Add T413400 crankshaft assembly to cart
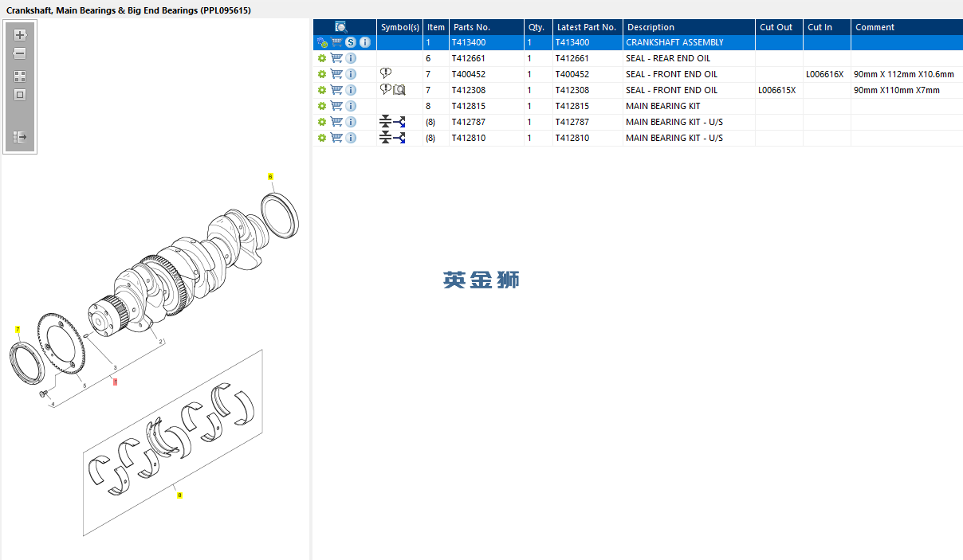The width and height of the screenshot is (963, 560). [336, 42]
